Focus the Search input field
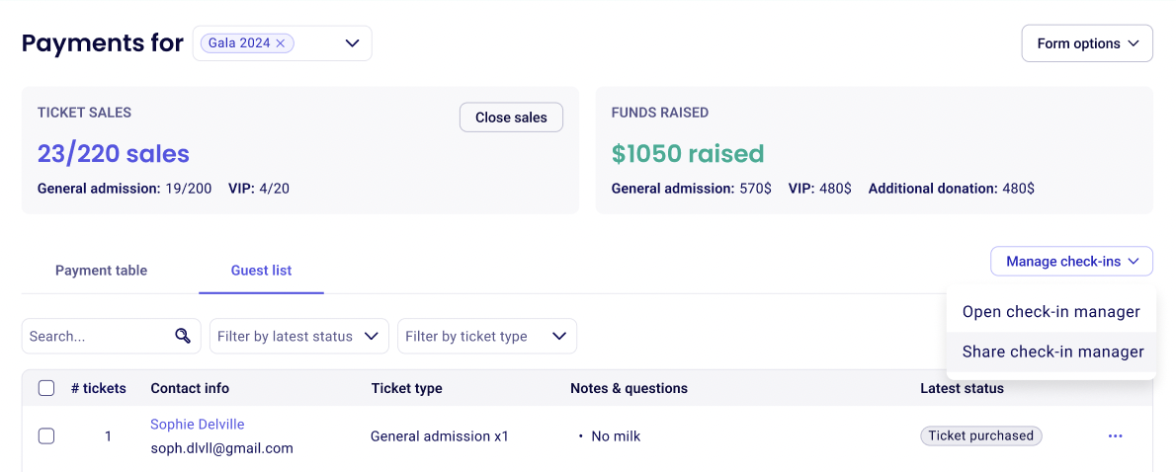1176x472 pixels. click(97, 336)
